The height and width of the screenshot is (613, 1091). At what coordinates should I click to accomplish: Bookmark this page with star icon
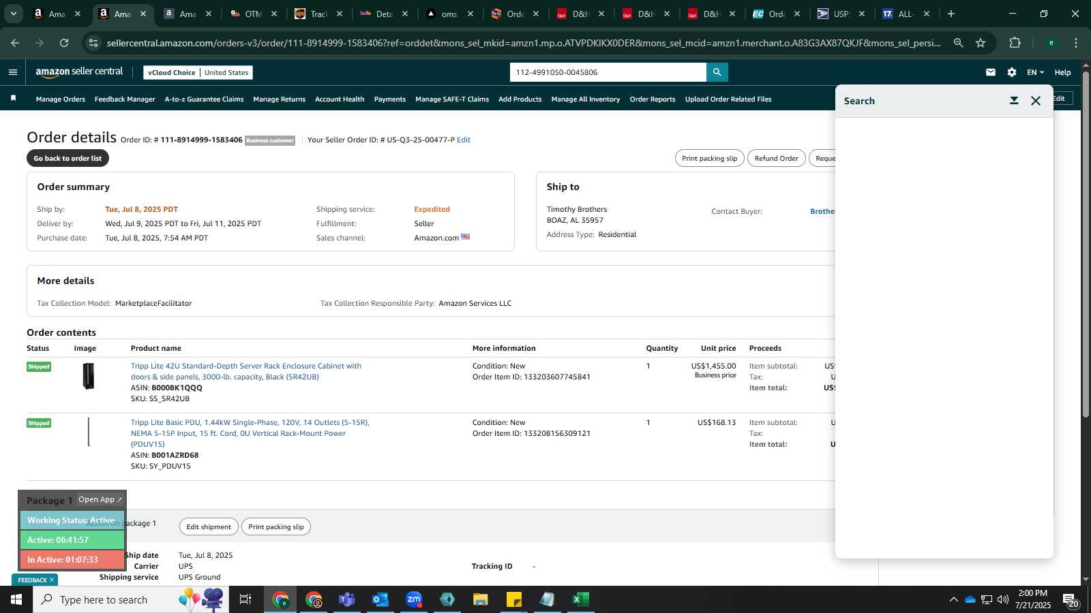coord(981,43)
